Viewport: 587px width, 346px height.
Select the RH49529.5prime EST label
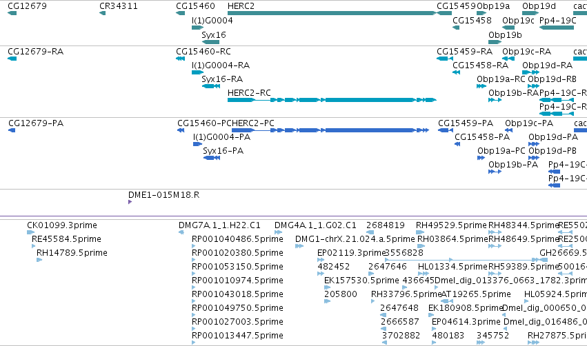coord(452,225)
